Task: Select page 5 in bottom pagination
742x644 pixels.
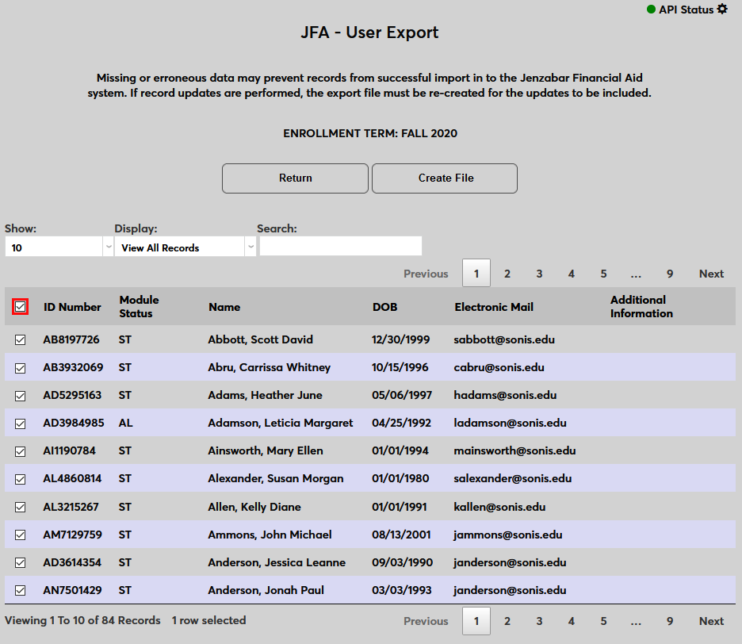Action: [603, 621]
